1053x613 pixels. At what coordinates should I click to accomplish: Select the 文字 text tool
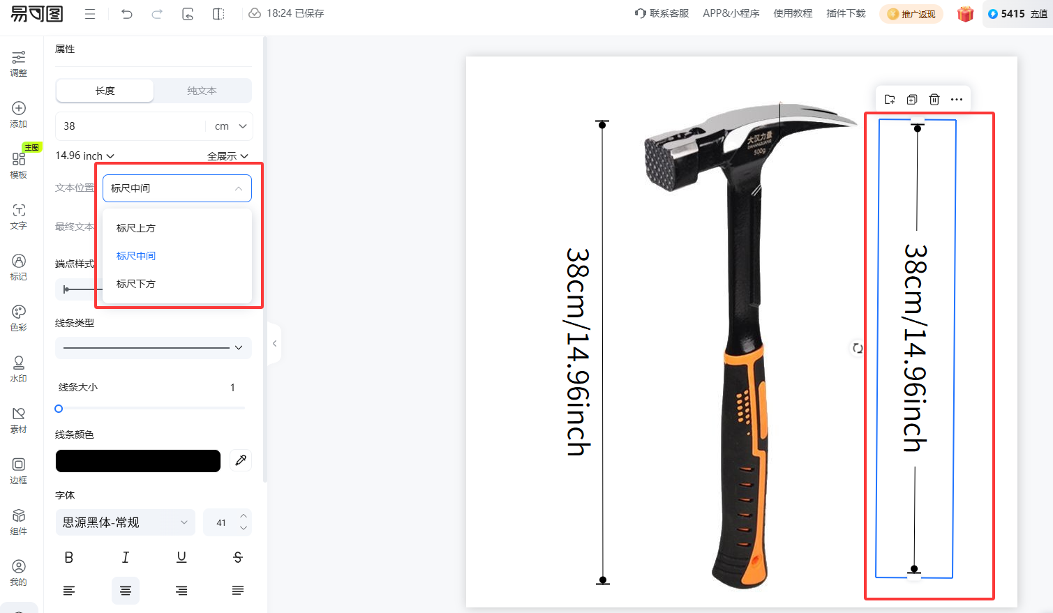click(19, 216)
